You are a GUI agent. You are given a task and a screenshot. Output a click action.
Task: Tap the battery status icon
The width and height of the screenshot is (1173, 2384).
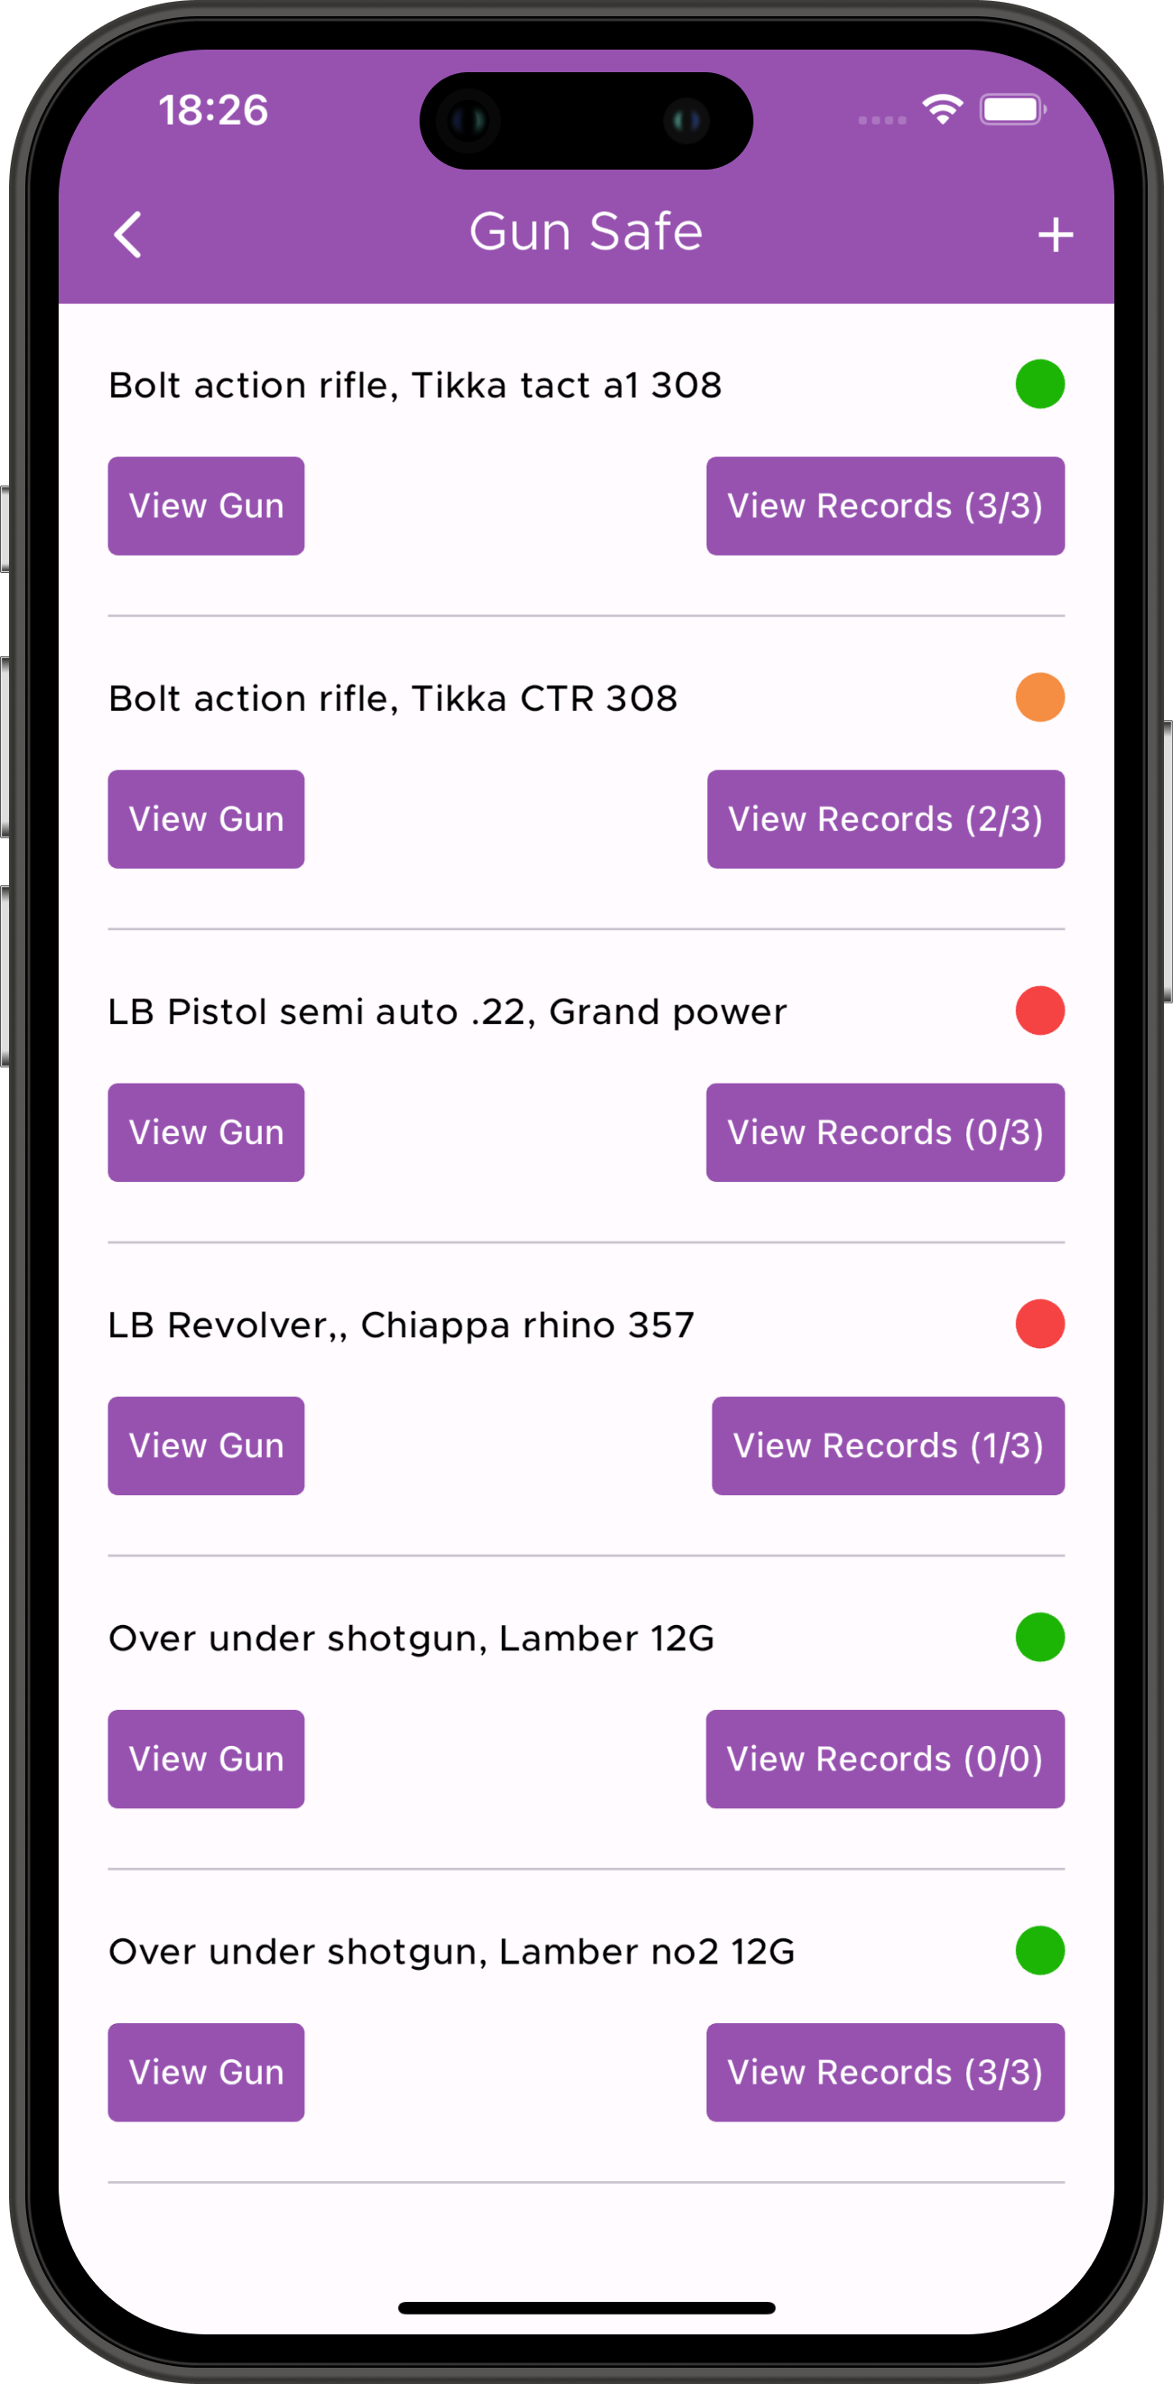(x=1013, y=110)
